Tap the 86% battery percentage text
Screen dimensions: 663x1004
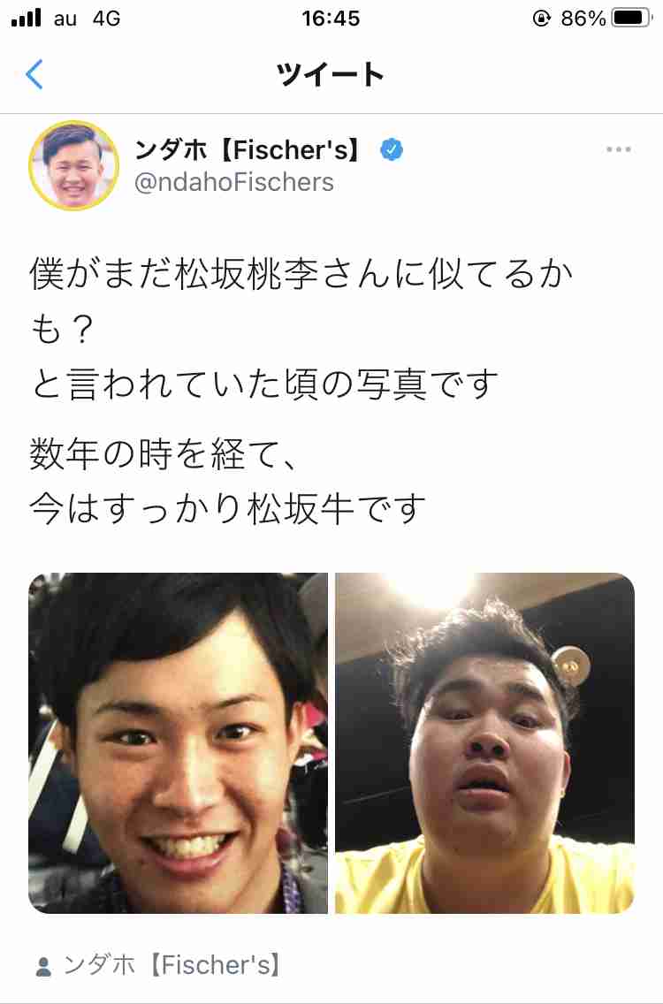(x=583, y=19)
